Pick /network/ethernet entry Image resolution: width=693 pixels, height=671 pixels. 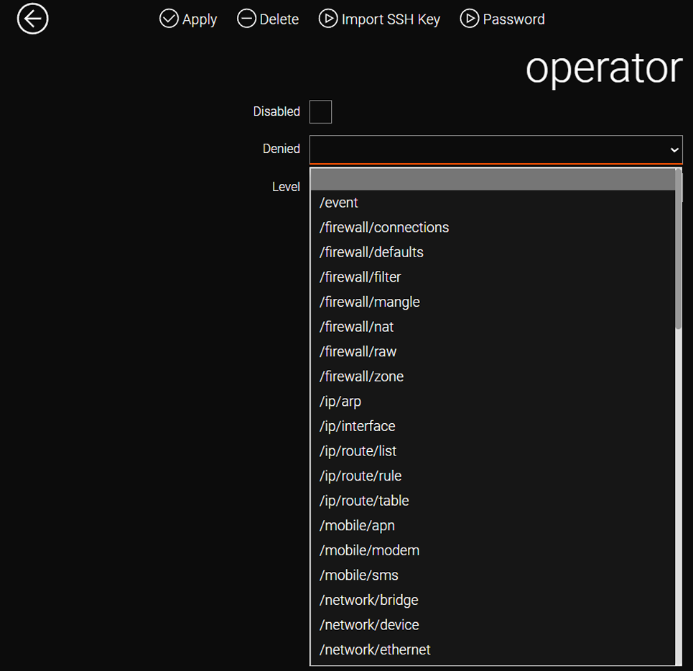click(493, 649)
